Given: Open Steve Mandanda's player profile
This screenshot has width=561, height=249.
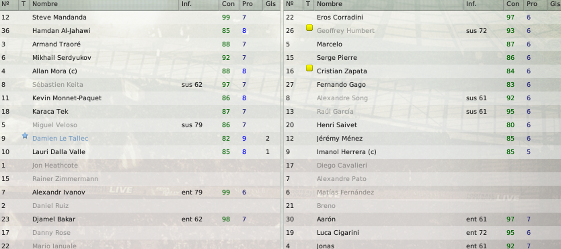Looking at the screenshot, I should point(59,17).
